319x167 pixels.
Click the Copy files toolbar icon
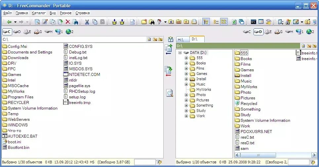click(53, 22)
